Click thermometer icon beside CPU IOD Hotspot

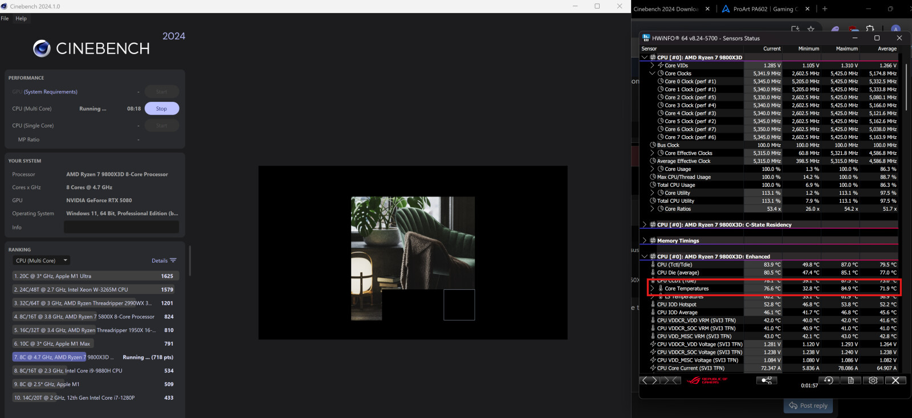point(653,305)
